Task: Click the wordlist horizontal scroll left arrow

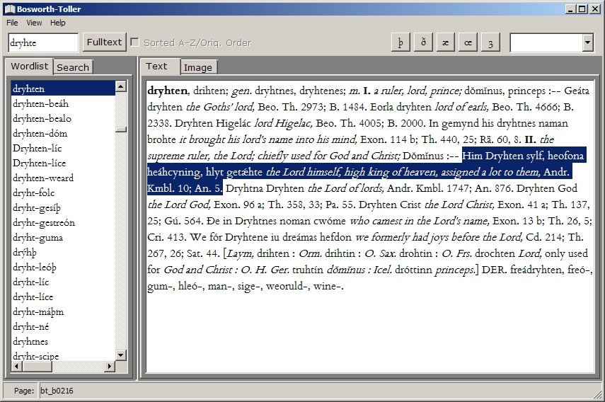Action: coord(16,366)
